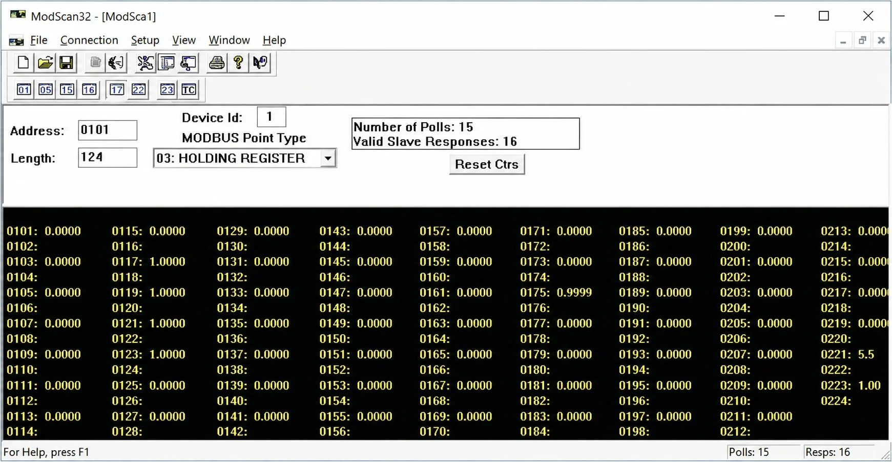The image size is (892, 462).
Task: Click the show traffic window toolbar icon
Action: coord(188,62)
